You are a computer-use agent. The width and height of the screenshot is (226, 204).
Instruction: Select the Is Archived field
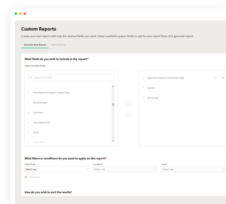(38, 113)
